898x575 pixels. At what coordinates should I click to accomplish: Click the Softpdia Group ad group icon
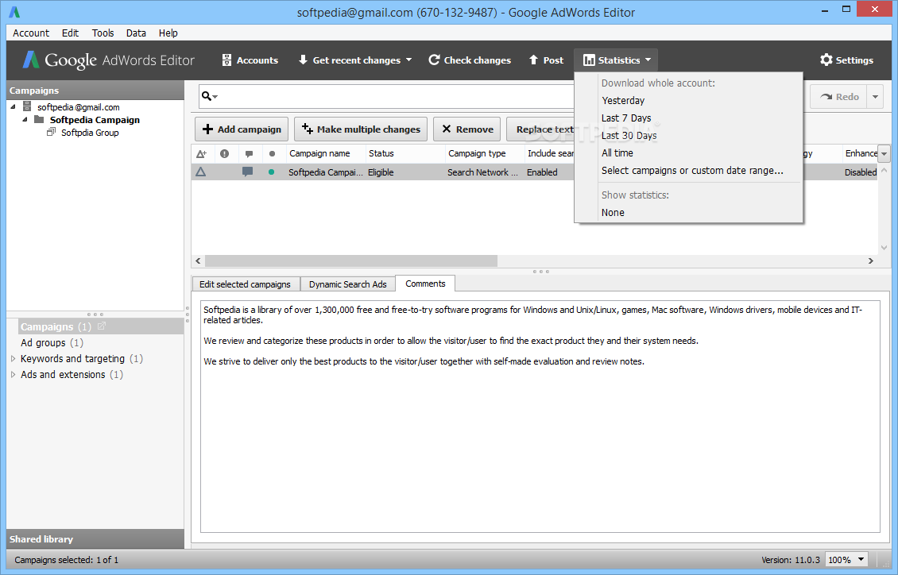tap(52, 132)
